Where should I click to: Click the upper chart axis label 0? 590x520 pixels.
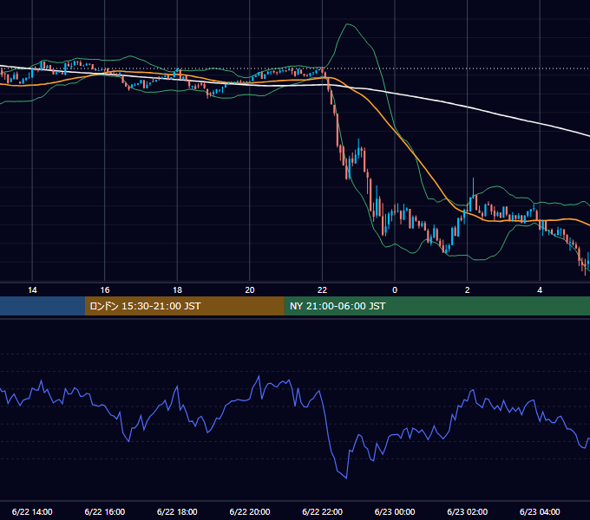[x=395, y=290]
